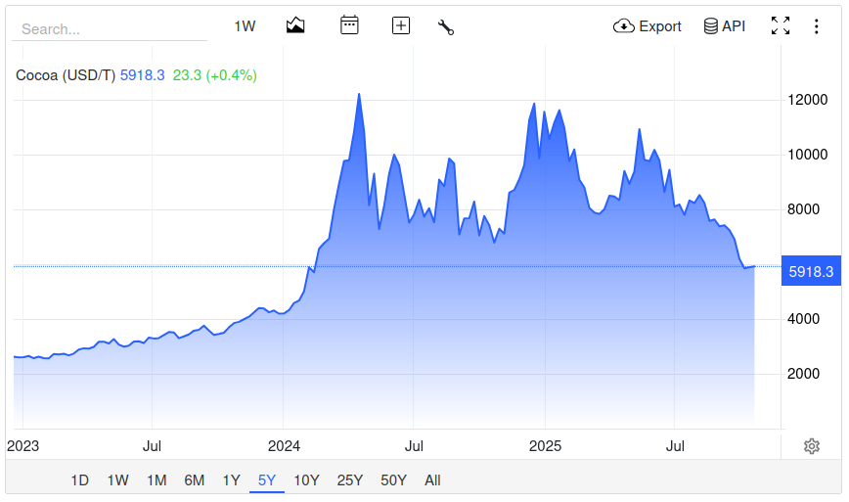Switch to 25Y time range
This screenshot has width=849, height=502.
click(x=349, y=479)
